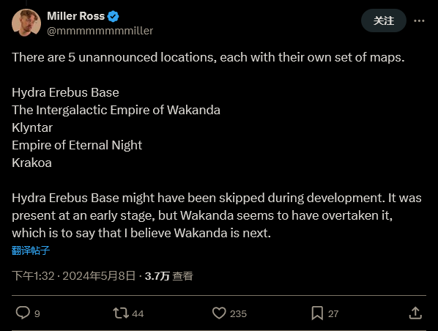Follow the account with 关注 button

384,21
